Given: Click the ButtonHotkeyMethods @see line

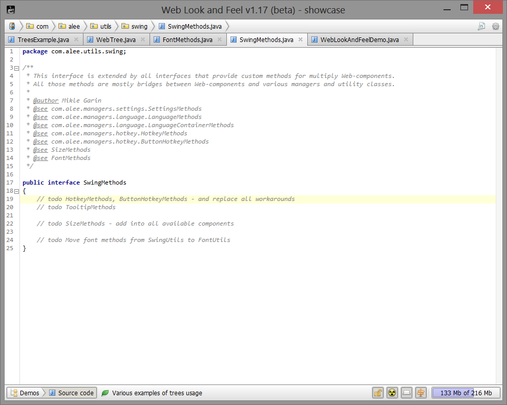Looking at the screenshot, I should click(x=121, y=141).
